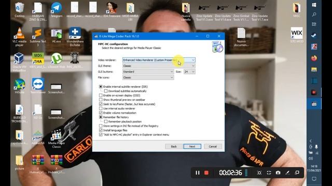Check Download subtitles automatically

coord(106,91)
